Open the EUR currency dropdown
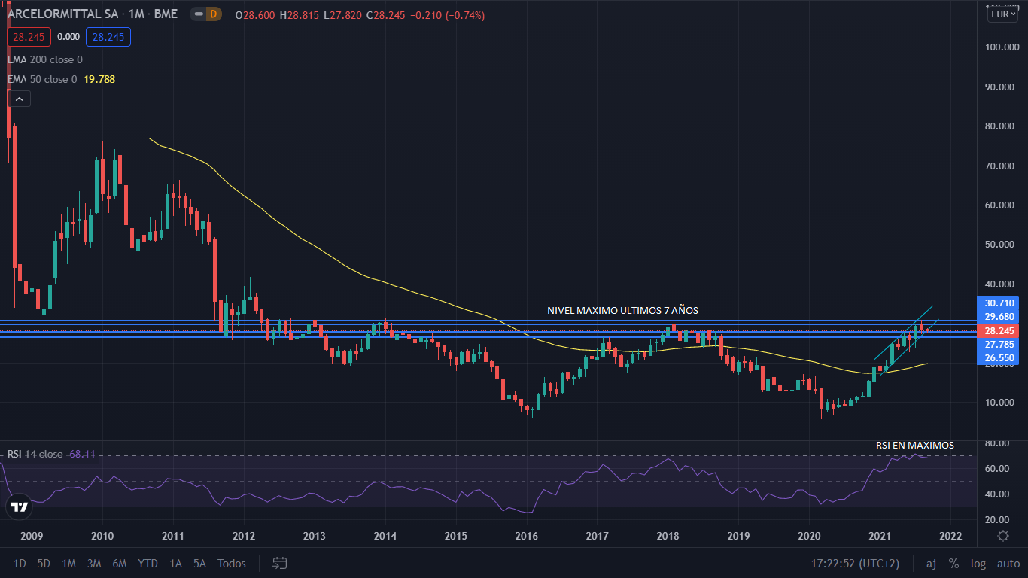Viewport: 1028px width, 578px height. pyautogui.click(x=1002, y=14)
